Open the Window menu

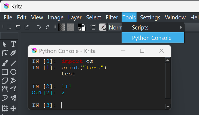pos(175,17)
